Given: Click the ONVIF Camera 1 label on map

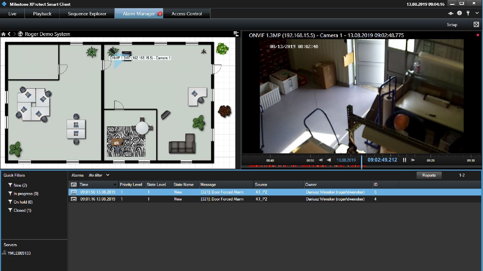Looking at the screenshot, I should 140,58.
